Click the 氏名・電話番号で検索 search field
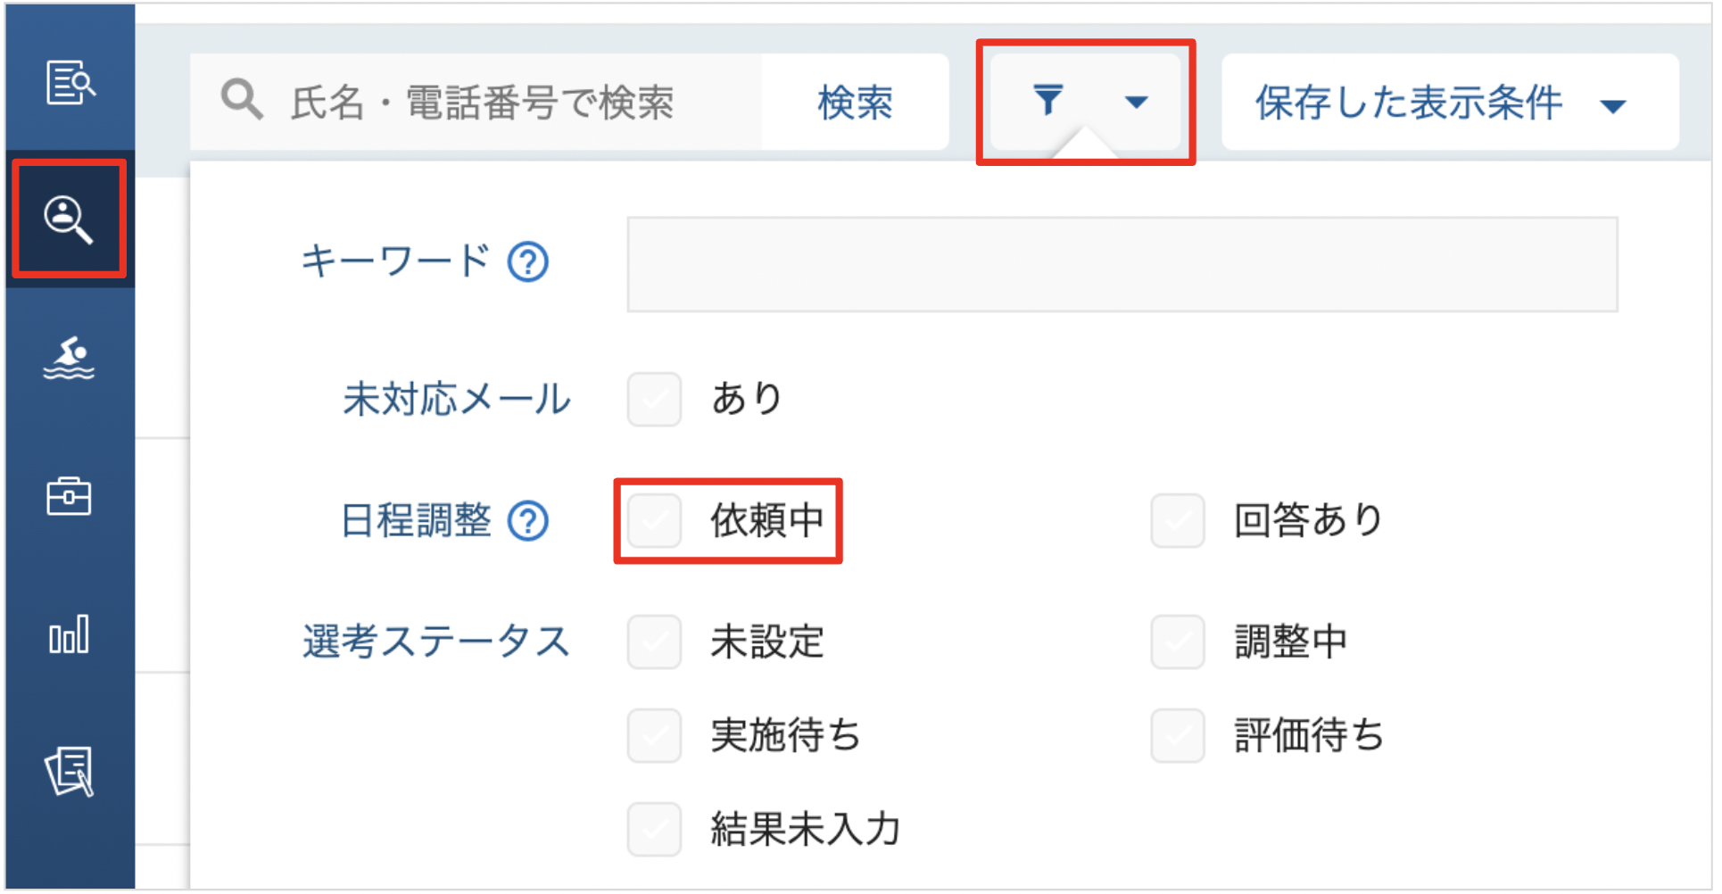The height and width of the screenshot is (894, 1722). (x=476, y=102)
